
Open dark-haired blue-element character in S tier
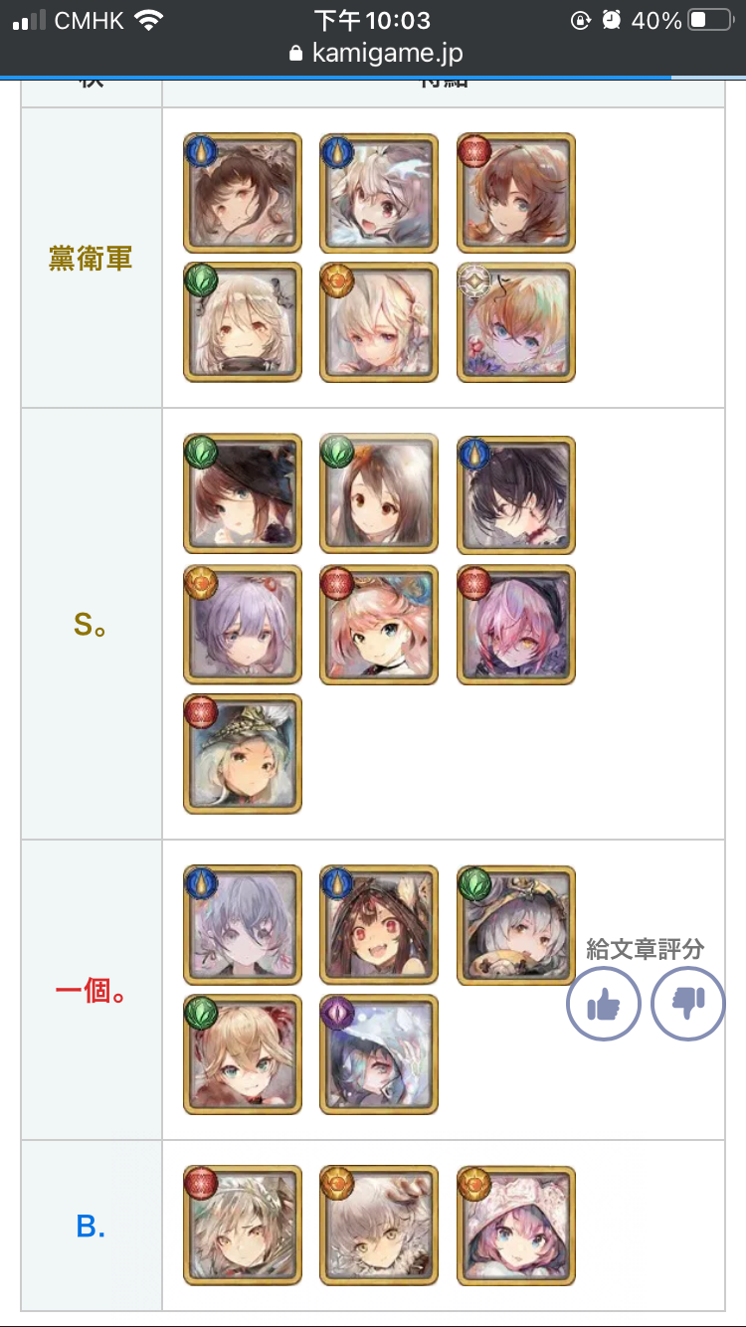click(x=516, y=493)
